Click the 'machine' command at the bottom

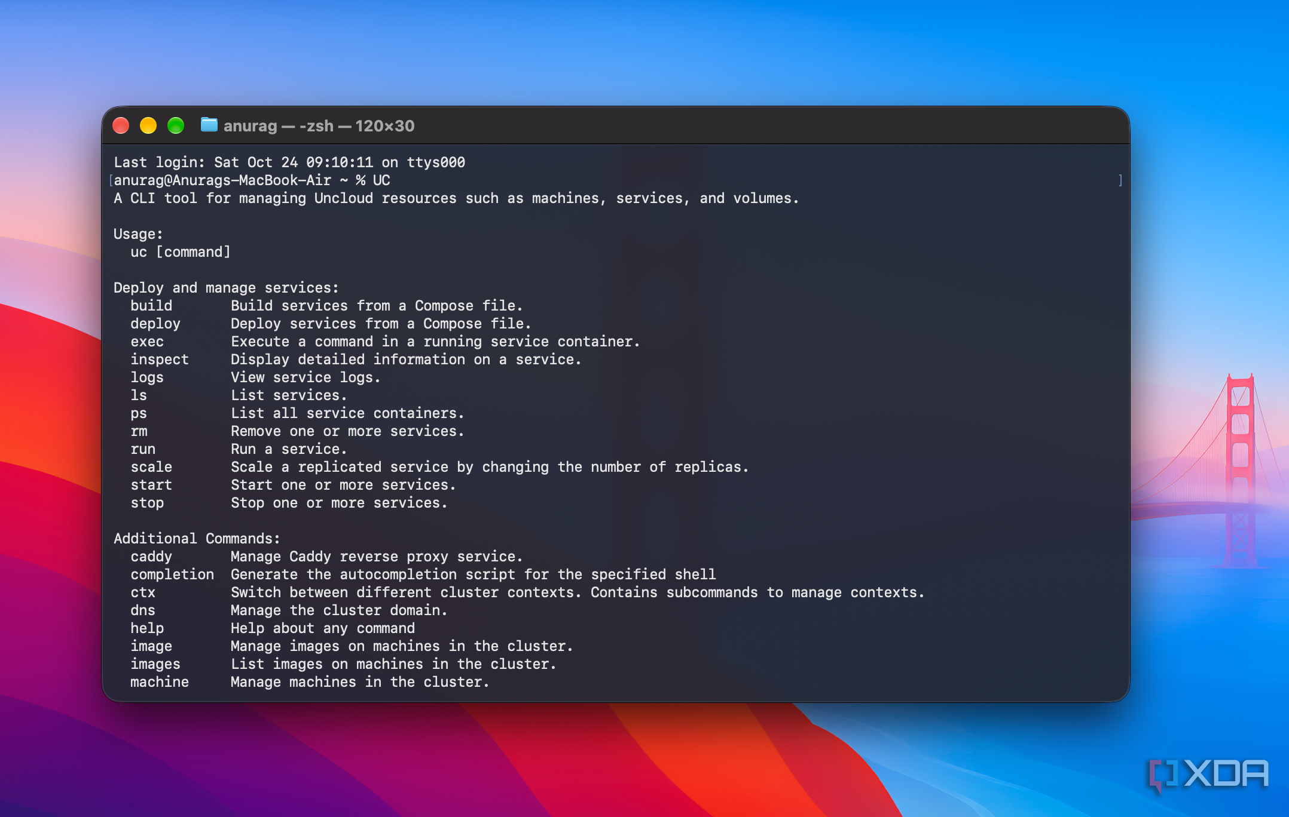point(160,682)
